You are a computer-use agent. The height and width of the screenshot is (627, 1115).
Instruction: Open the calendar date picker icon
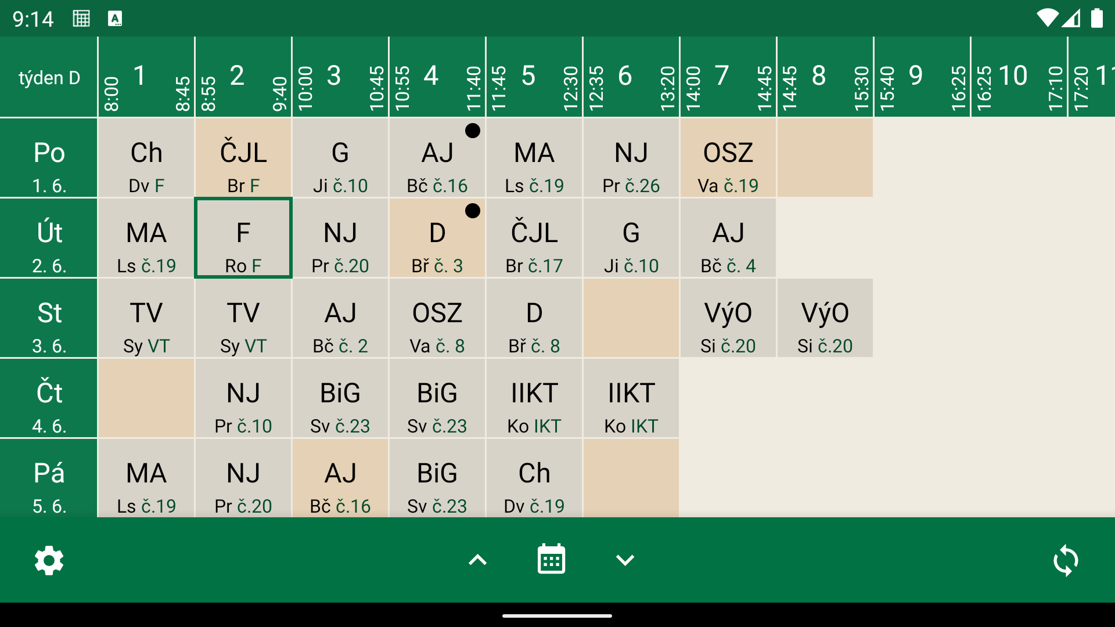tap(551, 559)
